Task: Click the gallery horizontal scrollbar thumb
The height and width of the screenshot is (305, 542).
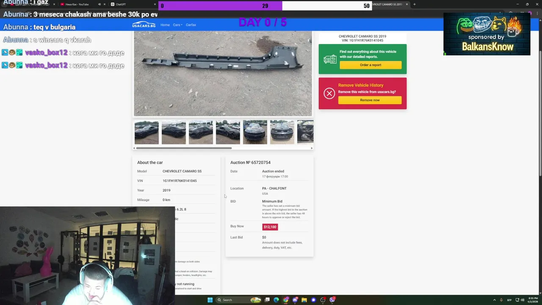Action: [x=184, y=148]
